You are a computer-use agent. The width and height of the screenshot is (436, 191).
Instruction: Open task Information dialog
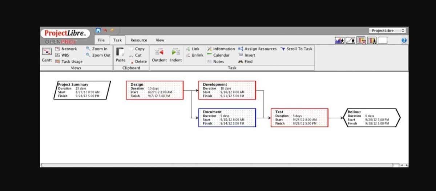pos(221,49)
